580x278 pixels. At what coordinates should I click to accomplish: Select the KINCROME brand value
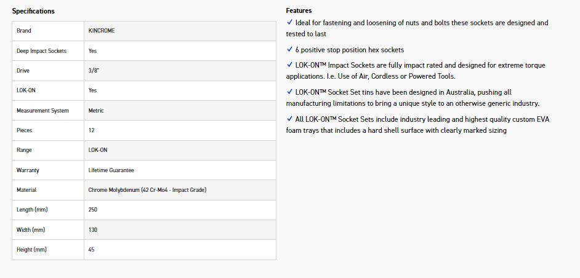click(102, 31)
